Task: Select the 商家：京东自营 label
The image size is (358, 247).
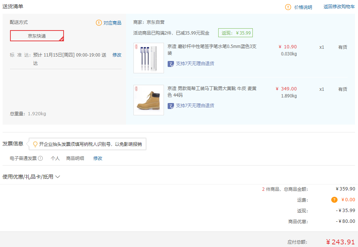Action: pos(149,22)
